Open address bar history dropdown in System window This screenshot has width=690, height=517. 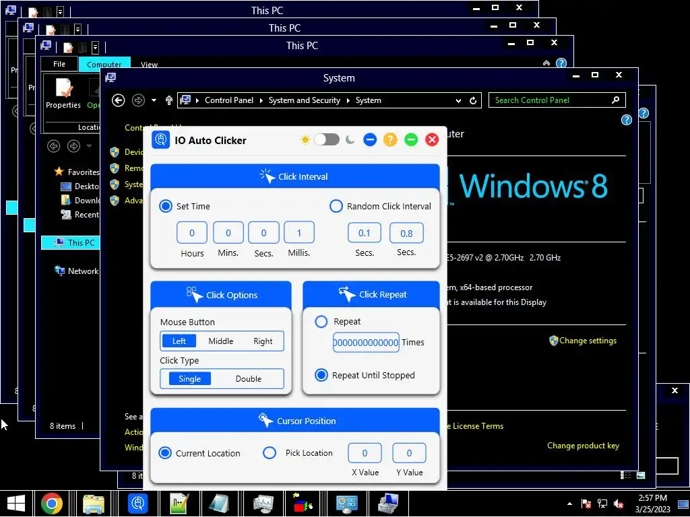[x=458, y=100]
